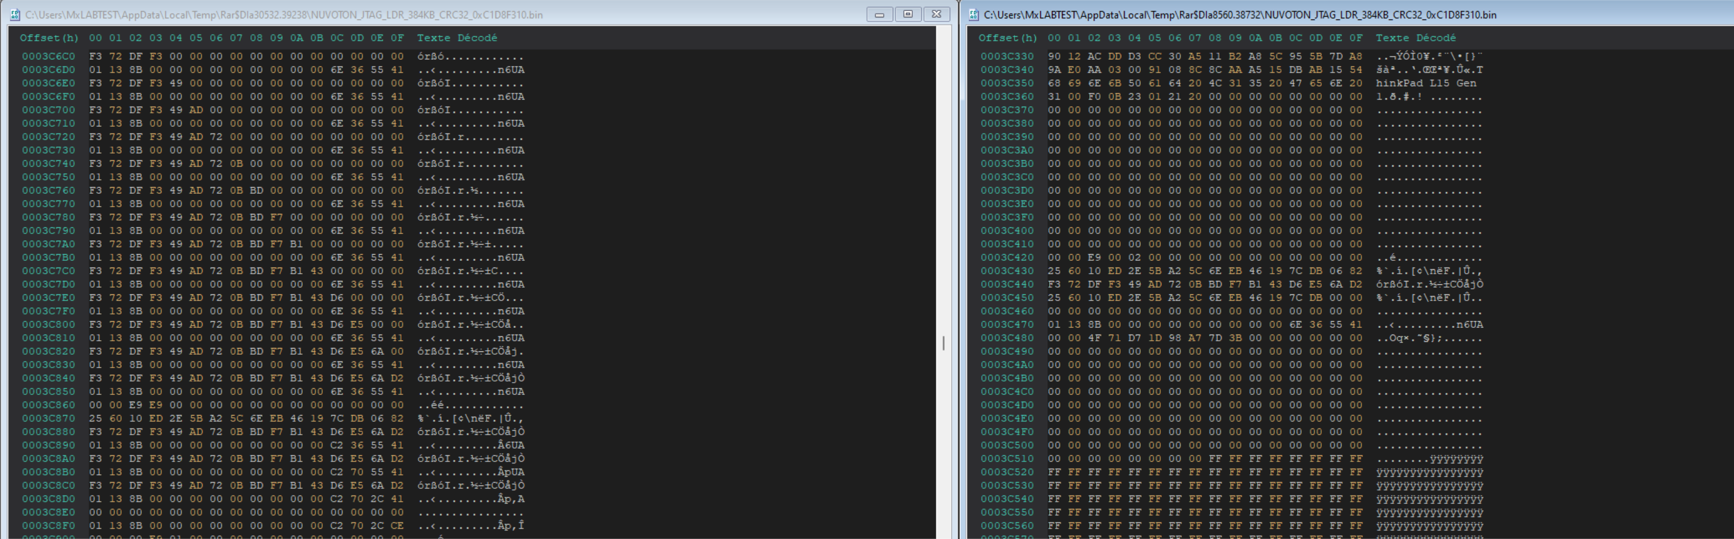This screenshot has width=1734, height=539.
Task: Click the decoded text of row 0003C6D0
Action: point(470,70)
